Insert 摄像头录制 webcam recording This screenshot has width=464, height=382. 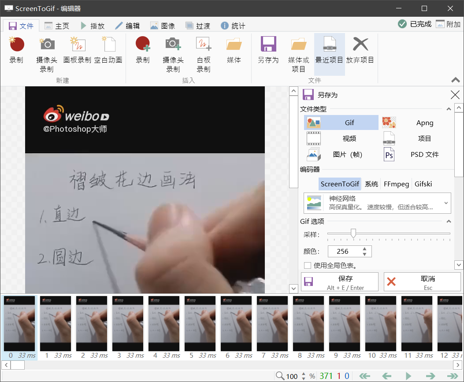[173, 55]
